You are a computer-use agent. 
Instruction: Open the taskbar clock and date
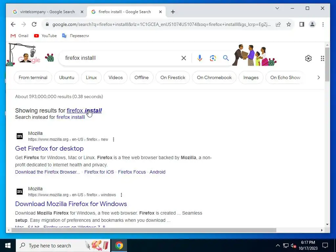(308, 245)
